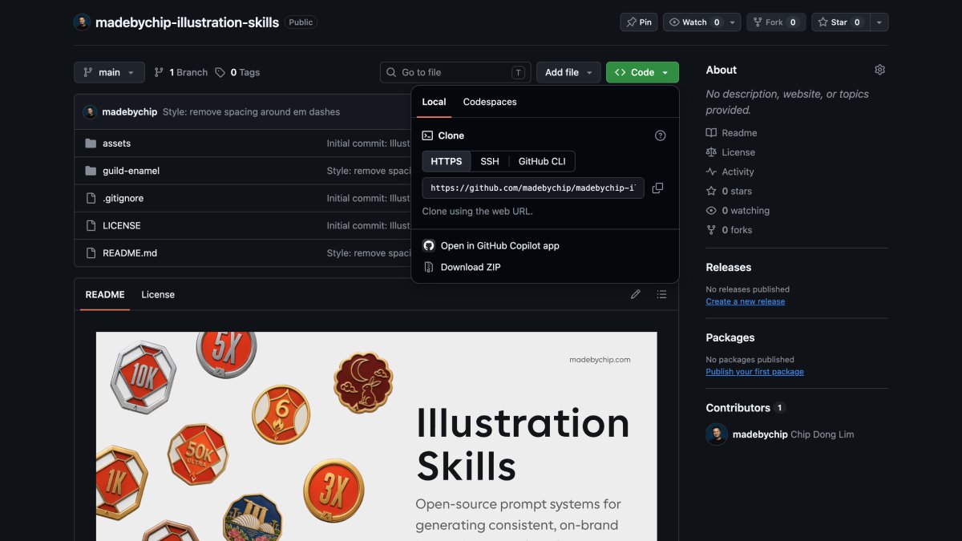
Task: Open the Releases heading link
Action: (x=728, y=267)
